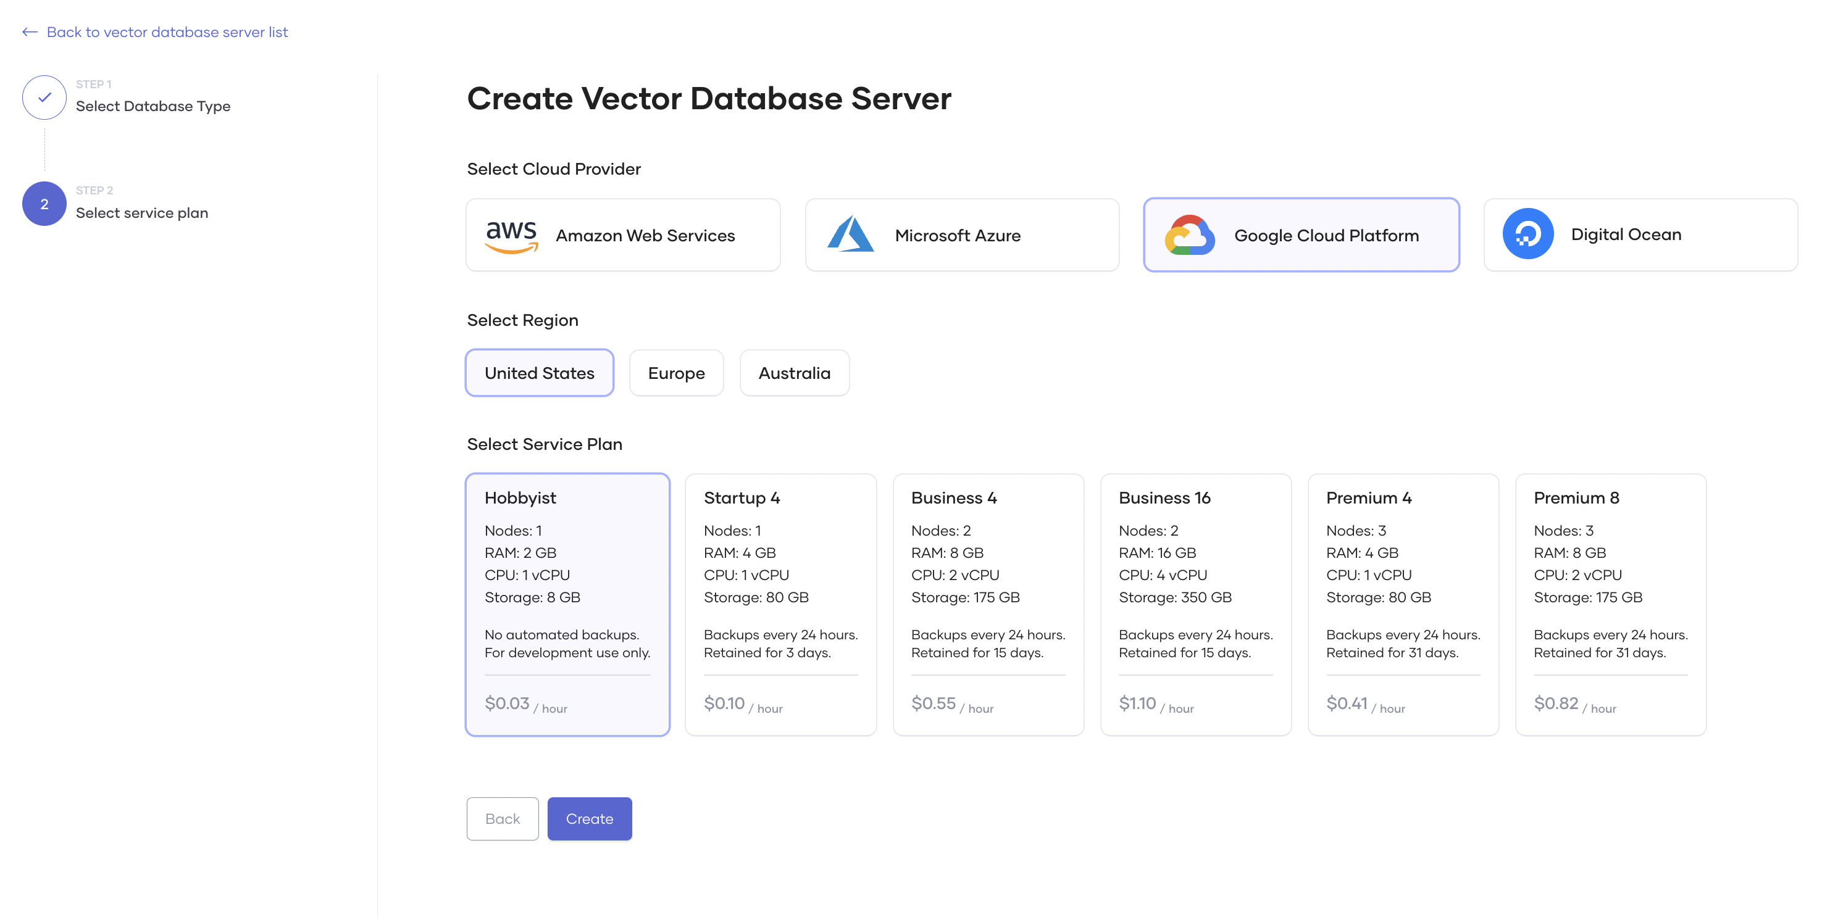Choose the Hobbyist service plan
The height and width of the screenshot is (917, 1830).
[x=567, y=604]
